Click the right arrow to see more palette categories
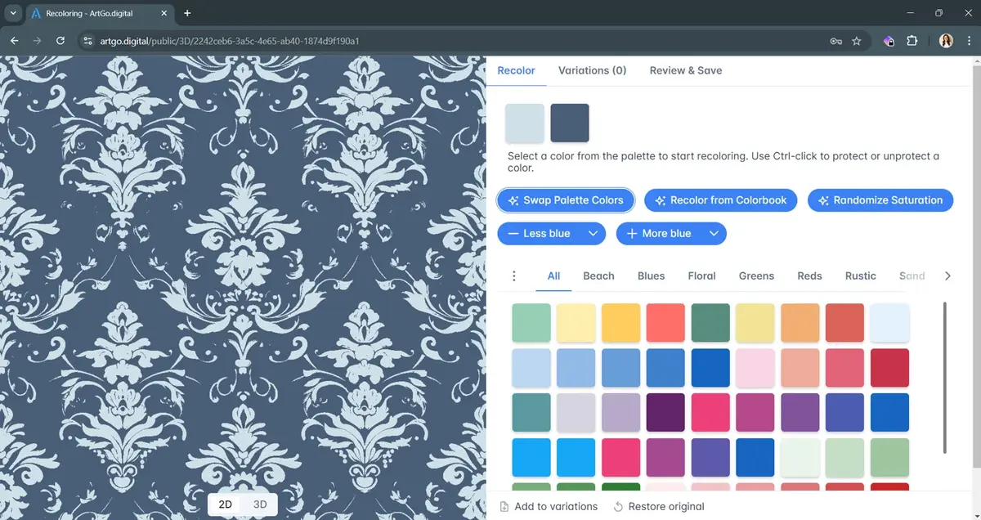 click(x=948, y=276)
